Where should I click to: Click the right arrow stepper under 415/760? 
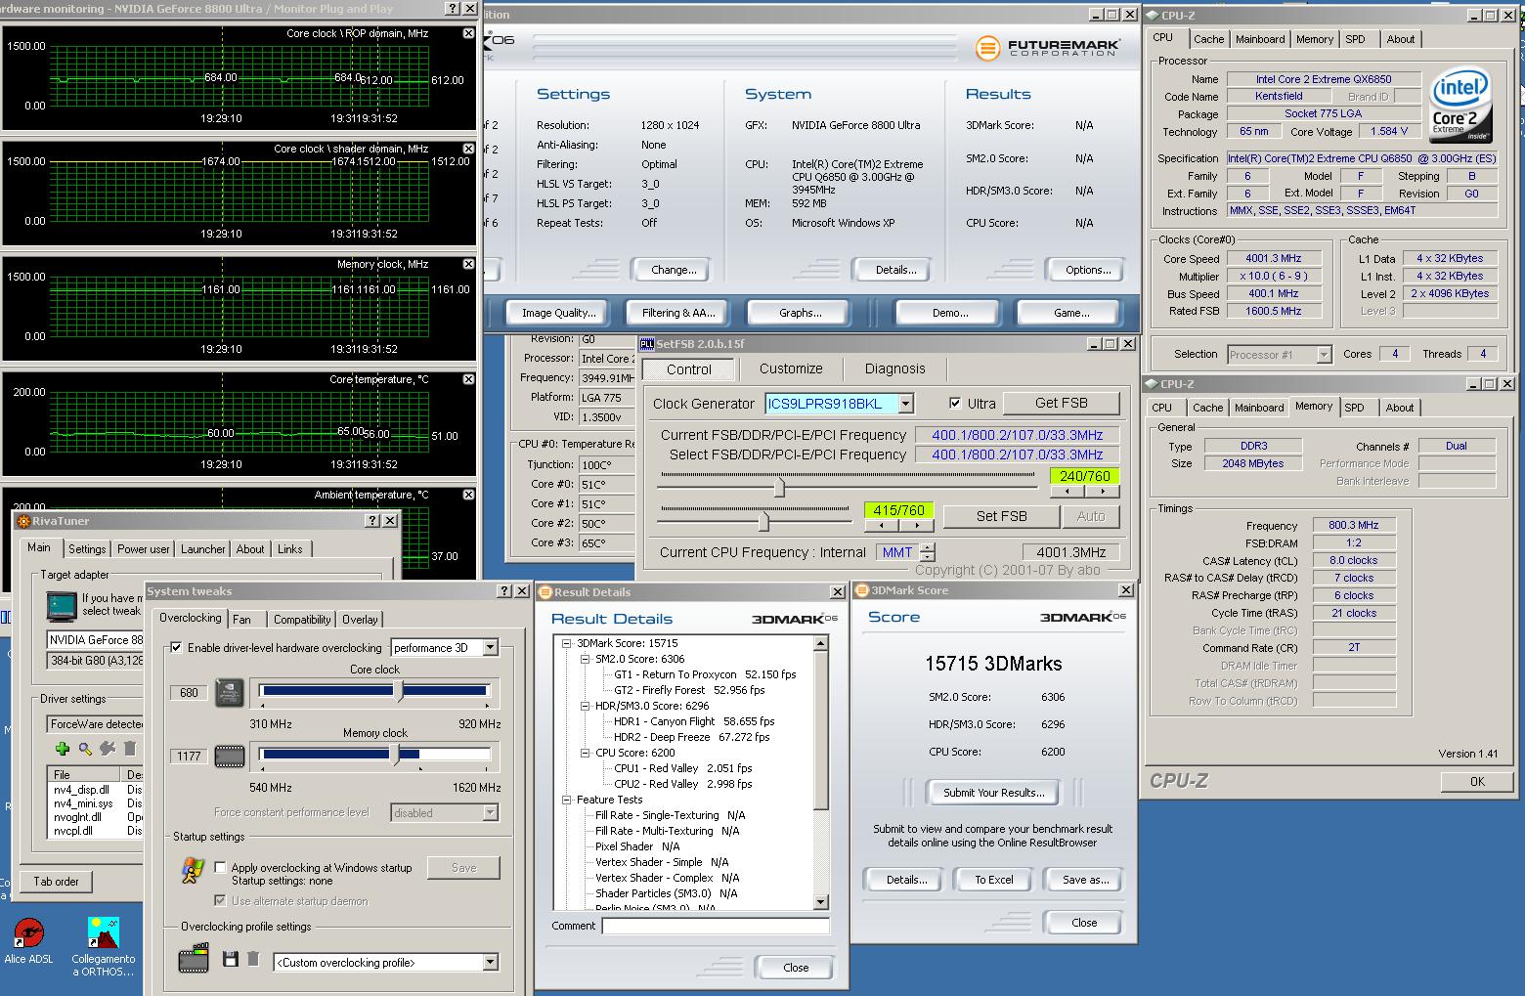916,526
